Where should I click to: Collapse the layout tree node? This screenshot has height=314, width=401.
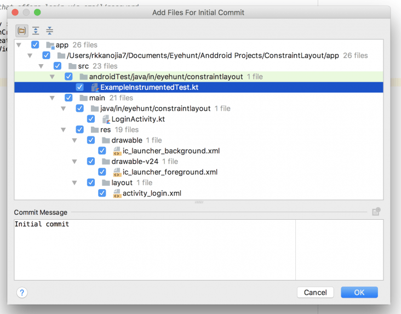(x=75, y=183)
